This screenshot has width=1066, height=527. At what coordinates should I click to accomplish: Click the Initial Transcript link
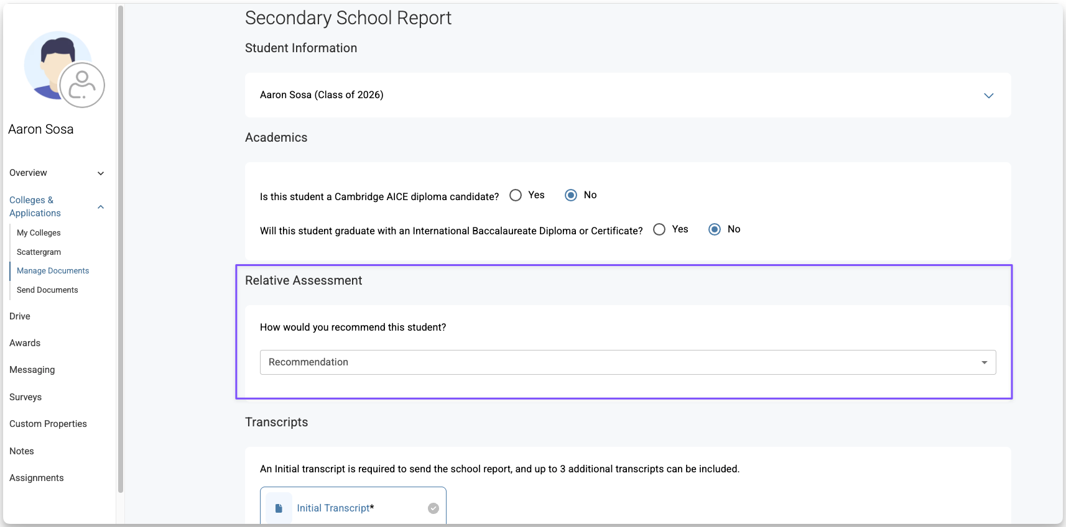(333, 508)
